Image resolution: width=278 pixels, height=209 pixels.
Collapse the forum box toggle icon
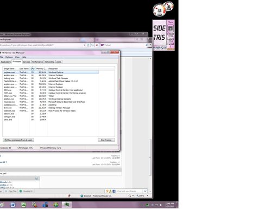[36, 179]
